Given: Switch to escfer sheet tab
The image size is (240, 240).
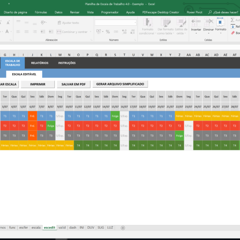Looking at the screenshot, I should [23, 228].
